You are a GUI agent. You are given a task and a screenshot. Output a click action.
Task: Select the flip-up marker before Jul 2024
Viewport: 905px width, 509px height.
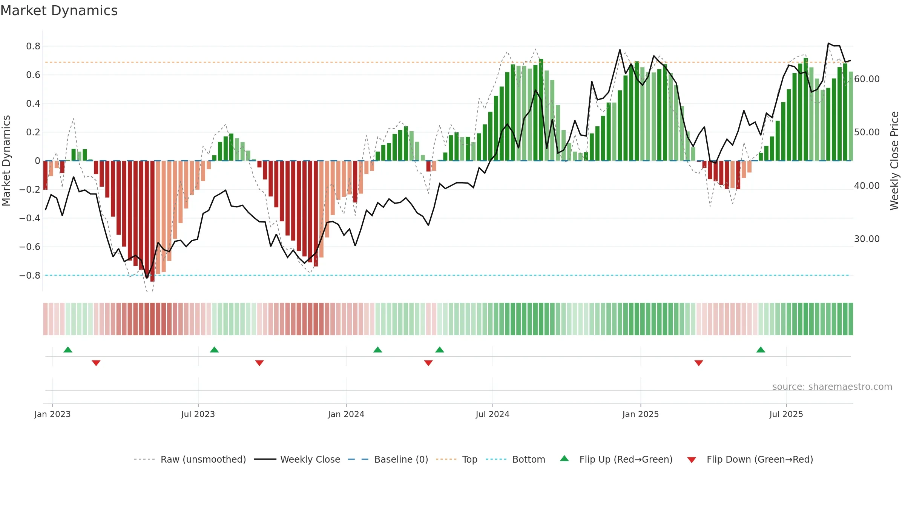[x=440, y=350]
